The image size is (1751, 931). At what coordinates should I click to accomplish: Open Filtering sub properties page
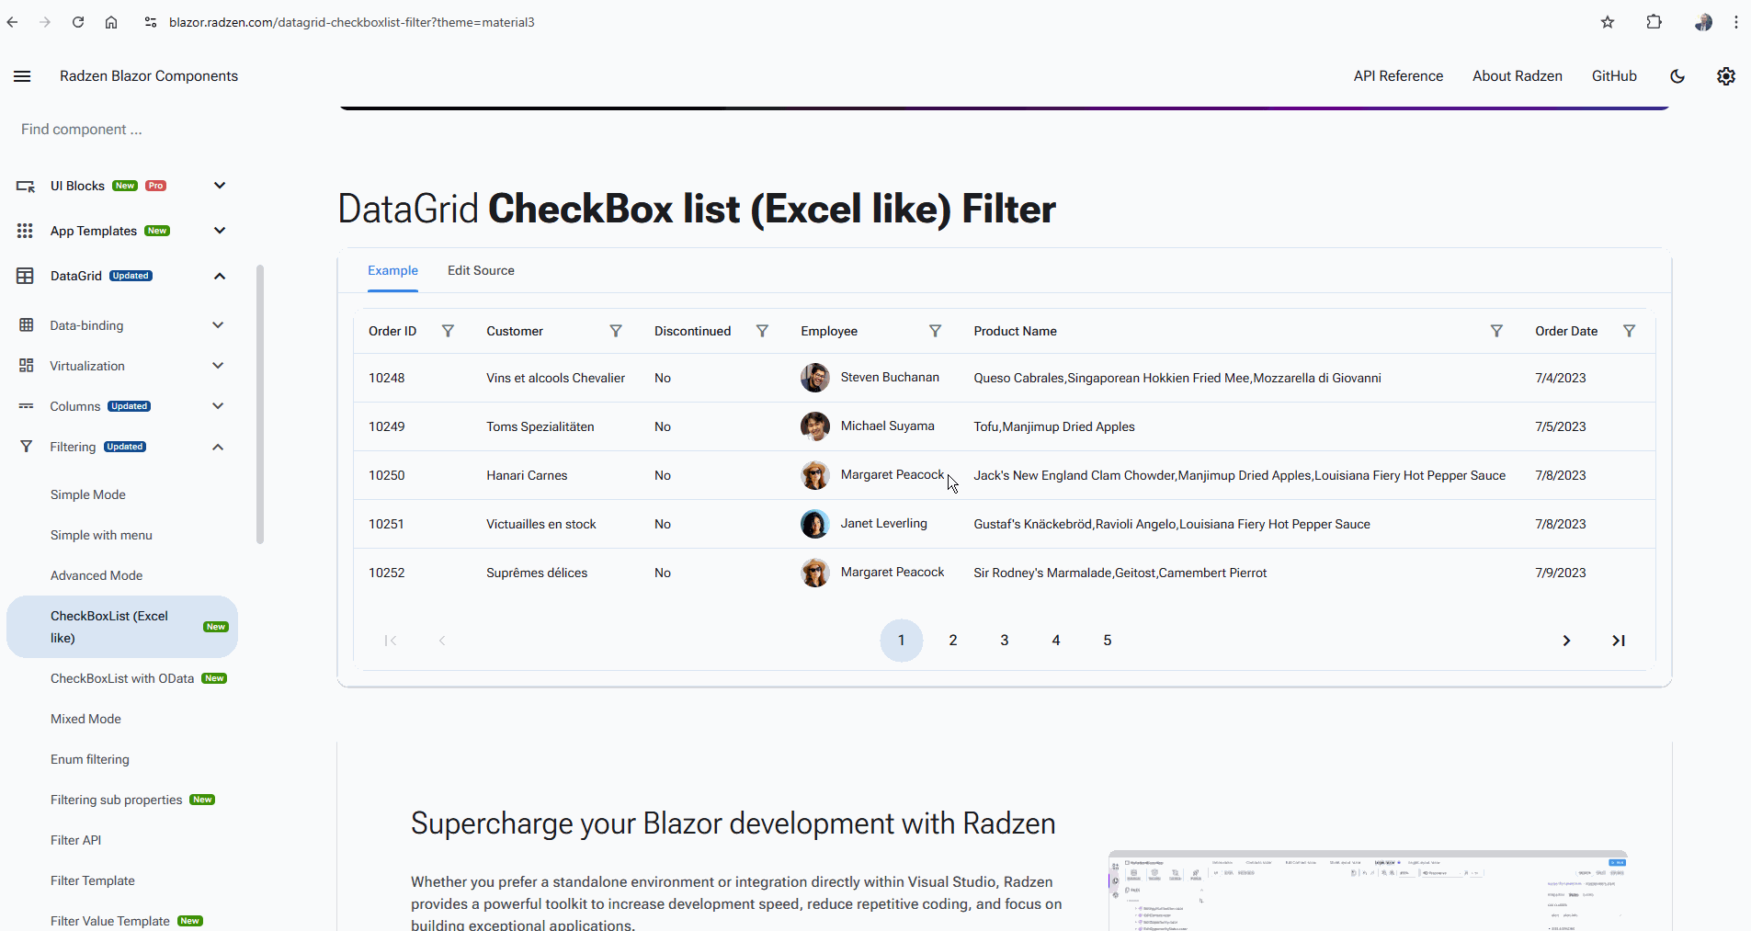click(117, 800)
